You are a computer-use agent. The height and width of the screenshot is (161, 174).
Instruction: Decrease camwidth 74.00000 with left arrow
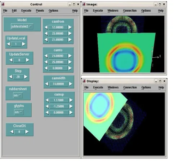coord(47,84)
